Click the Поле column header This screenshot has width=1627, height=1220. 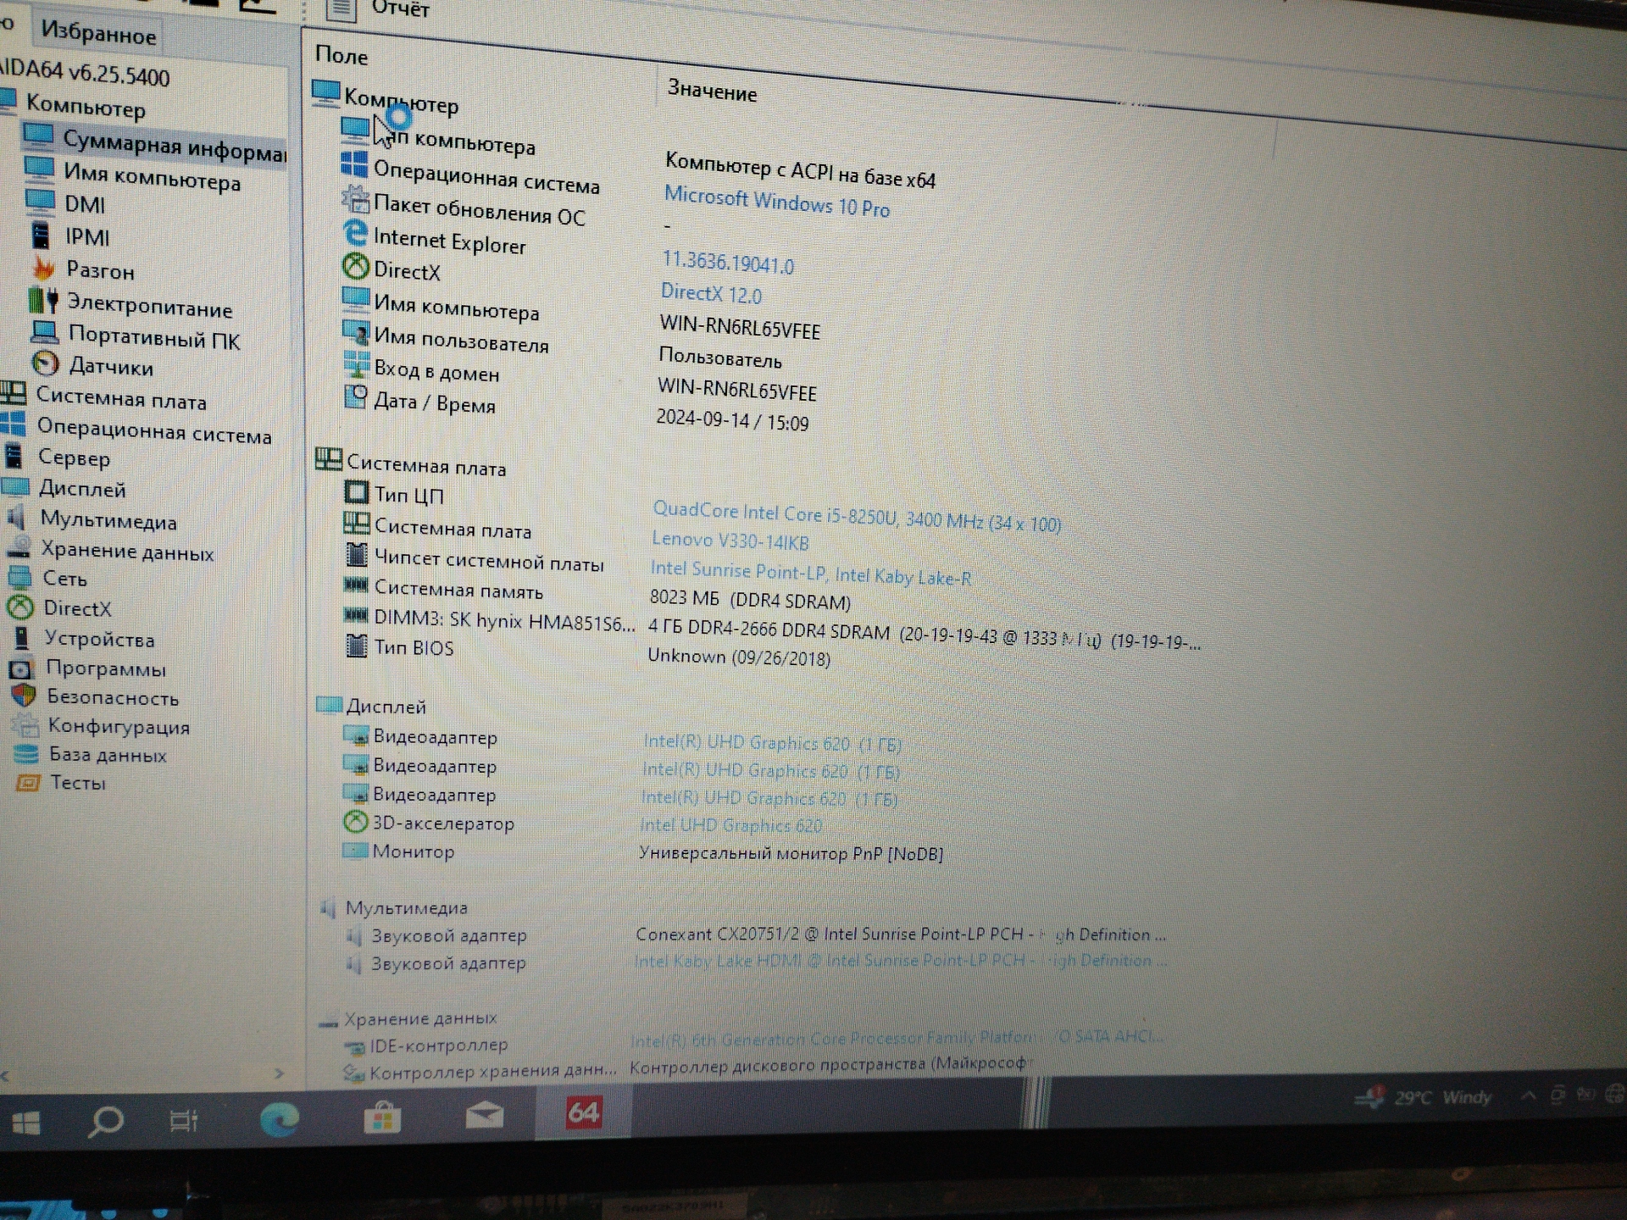tap(342, 56)
